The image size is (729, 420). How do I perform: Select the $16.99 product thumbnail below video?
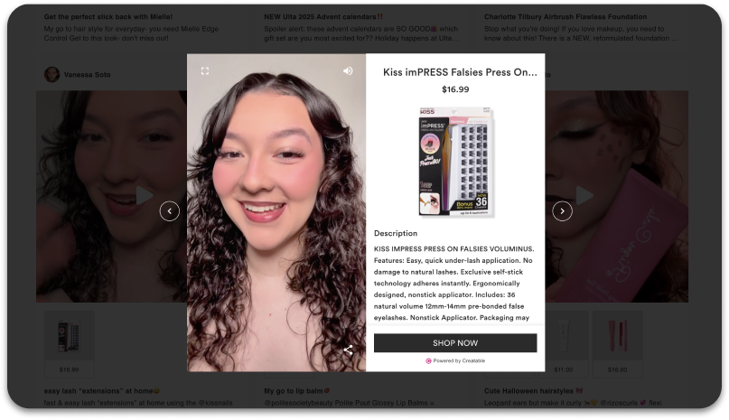click(x=69, y=344)
